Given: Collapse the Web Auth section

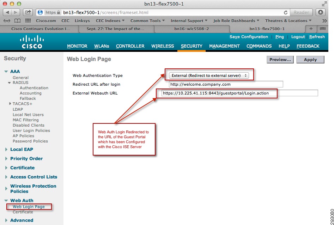Looking at the screenshot, I should [6, 201].
